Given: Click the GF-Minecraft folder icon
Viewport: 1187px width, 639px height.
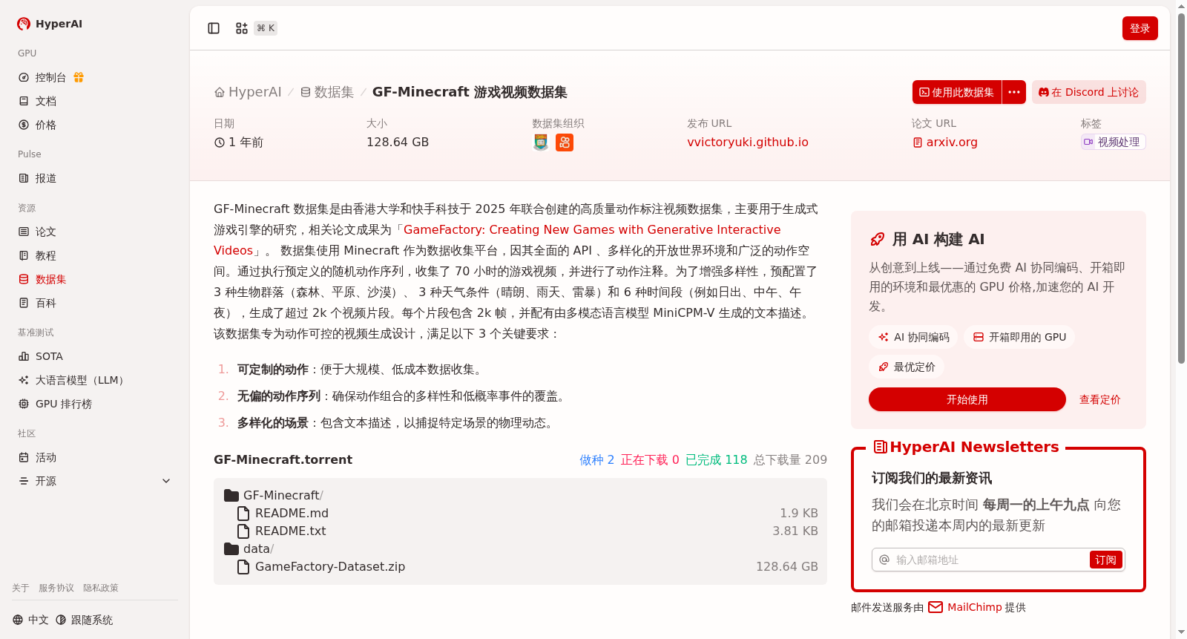Looking at the screenshot, I should (231, 496).
